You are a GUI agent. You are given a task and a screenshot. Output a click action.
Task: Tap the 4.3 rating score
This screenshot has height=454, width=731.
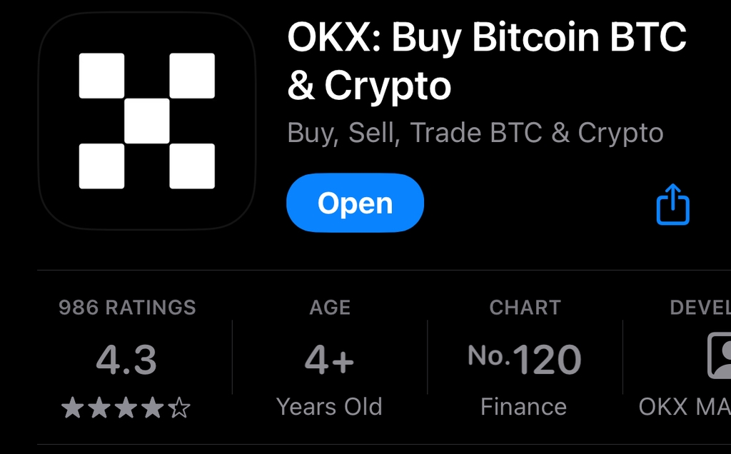pos(127,359)
